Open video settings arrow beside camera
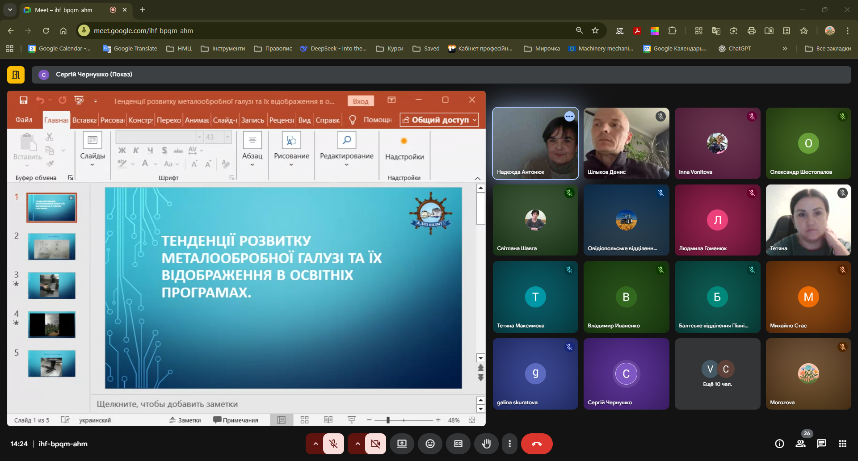 click(x=357, y=444)
